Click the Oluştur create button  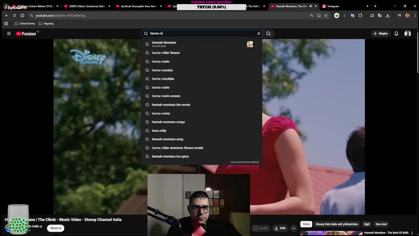coord(380,33)
